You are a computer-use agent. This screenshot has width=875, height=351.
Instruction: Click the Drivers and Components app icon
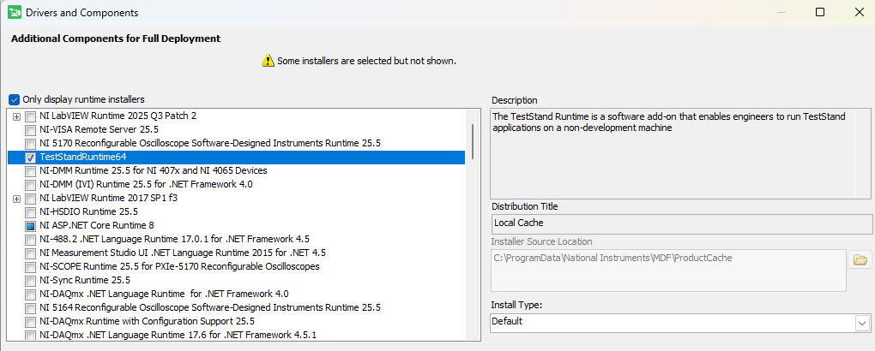click(x=15, y=13)
